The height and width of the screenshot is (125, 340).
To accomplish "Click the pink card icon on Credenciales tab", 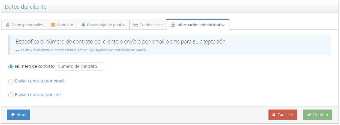I will tap(136, 25).
